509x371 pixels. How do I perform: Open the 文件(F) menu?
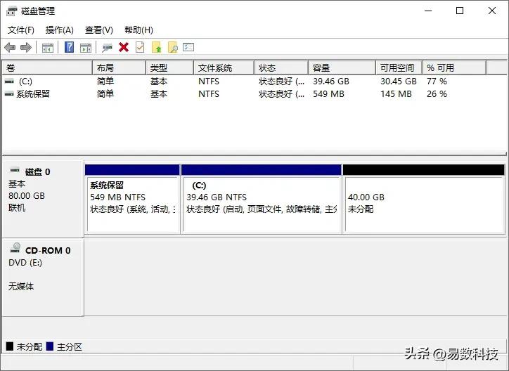click(21, 30)
